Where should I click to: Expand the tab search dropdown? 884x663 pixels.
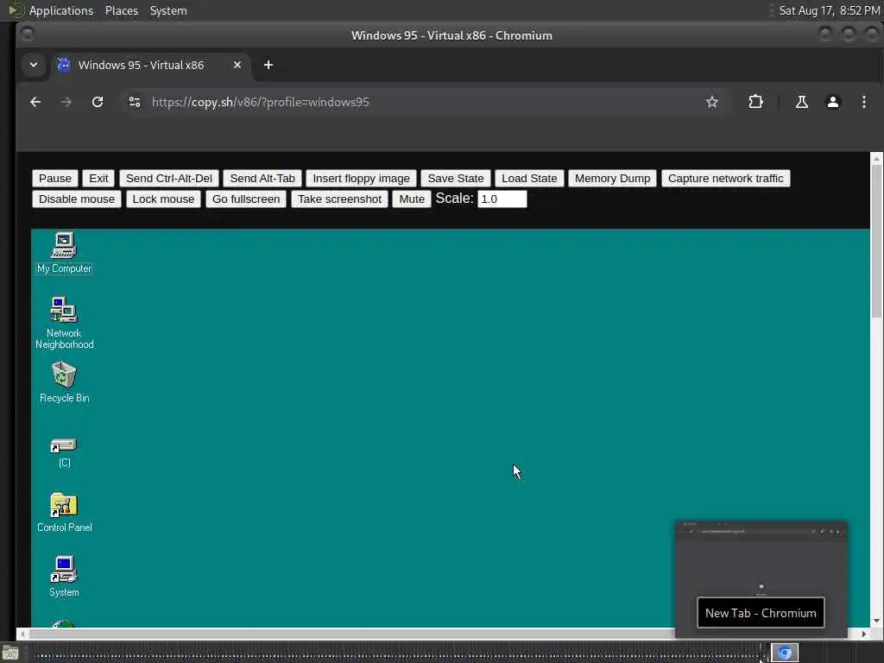(x=34, y=65)
